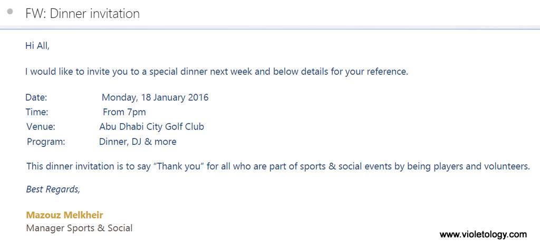Select the "From 7pm" time value
Viewport: 540px width, 250px height.
coord(124,112)
